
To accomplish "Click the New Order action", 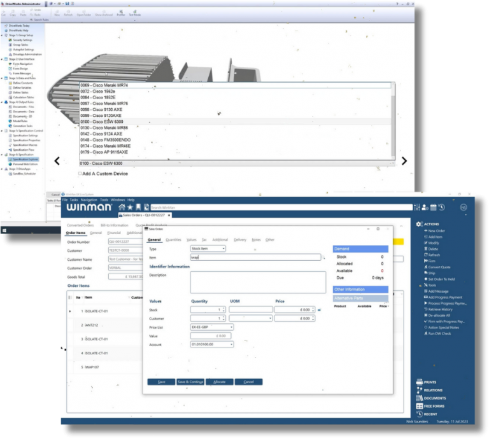I will click(x=434, y=231).
